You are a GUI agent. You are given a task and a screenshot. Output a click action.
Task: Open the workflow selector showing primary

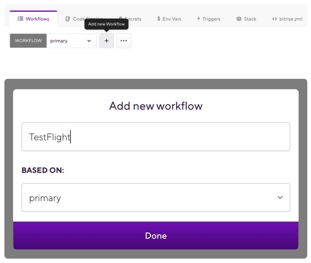[71, 41]
